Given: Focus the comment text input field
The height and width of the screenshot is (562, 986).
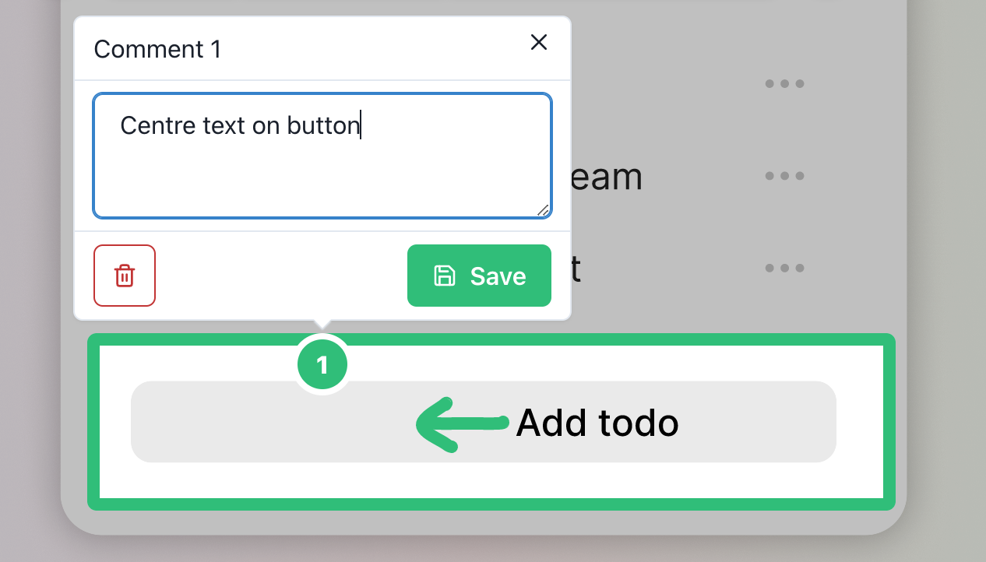Looking at the screenshot, I should coord(322,171).
